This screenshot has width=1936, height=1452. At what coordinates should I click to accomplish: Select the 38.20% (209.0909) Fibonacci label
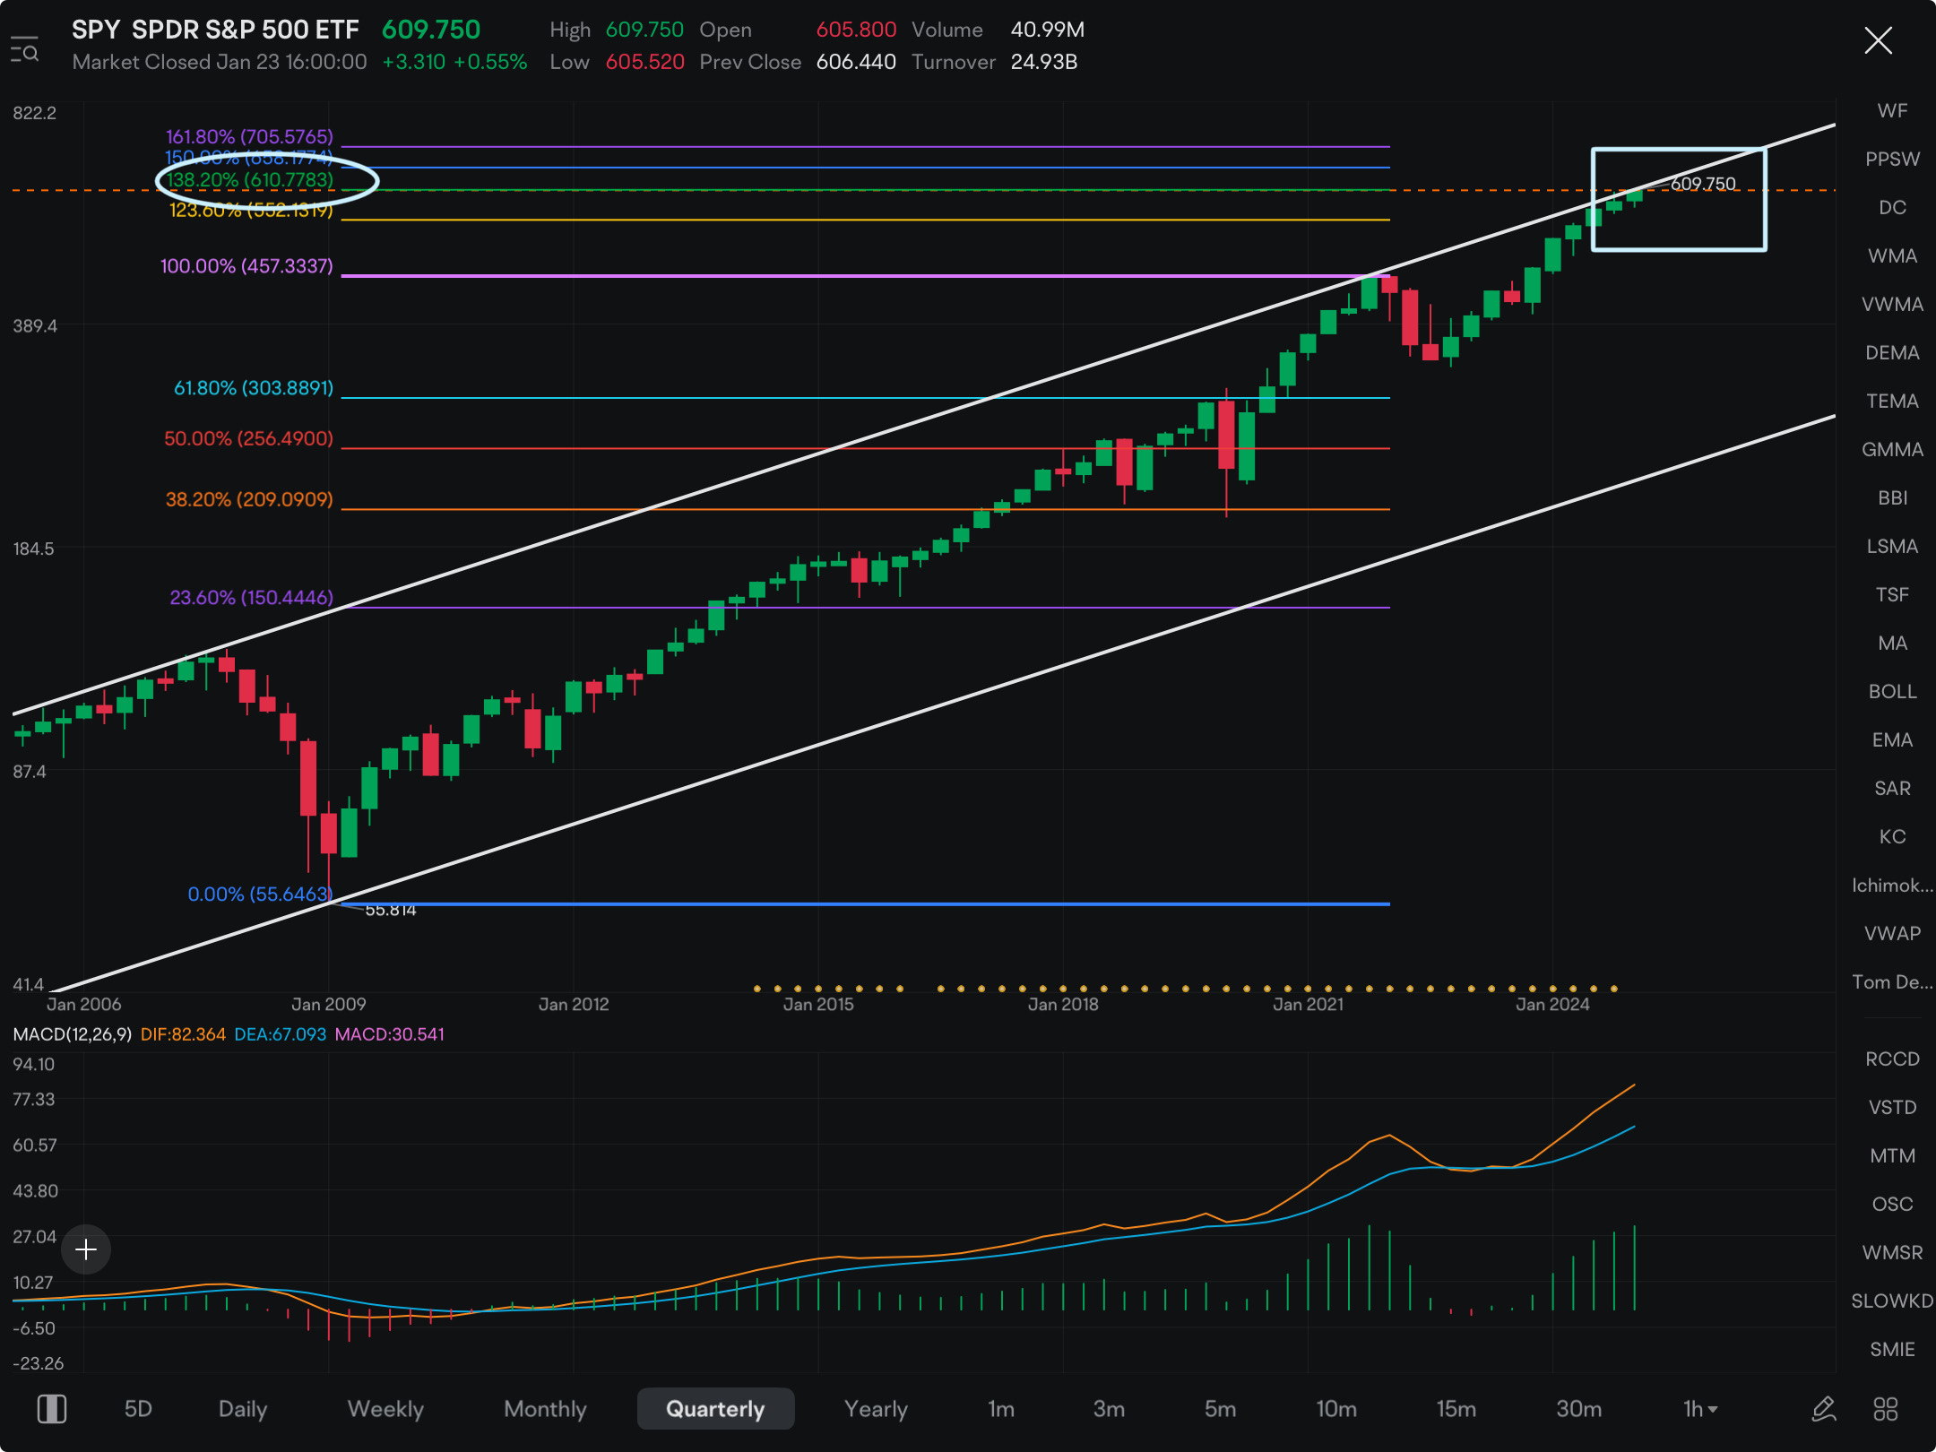249,499
